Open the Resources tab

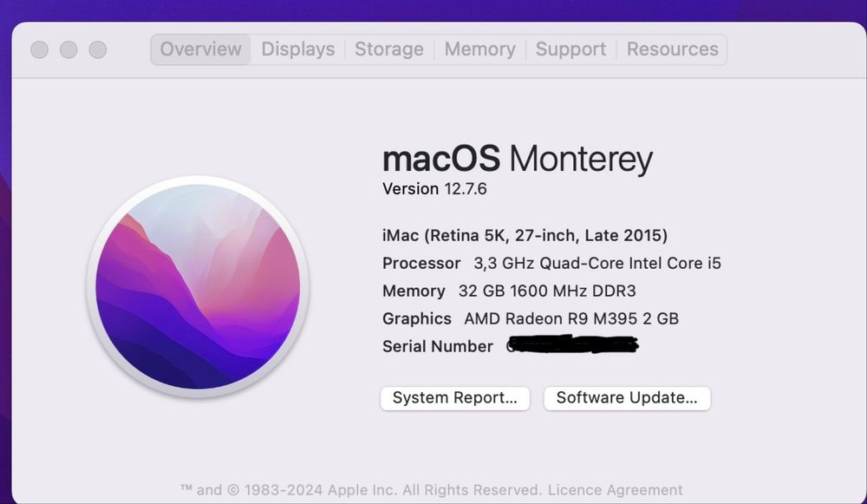point(673,49)
